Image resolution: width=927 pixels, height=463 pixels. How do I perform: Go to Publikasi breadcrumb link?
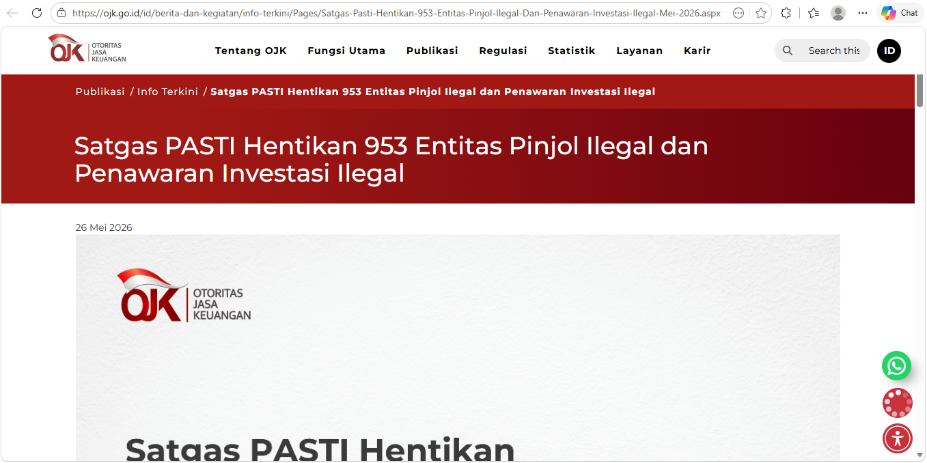pyautogui.click(x=100, y=92)
